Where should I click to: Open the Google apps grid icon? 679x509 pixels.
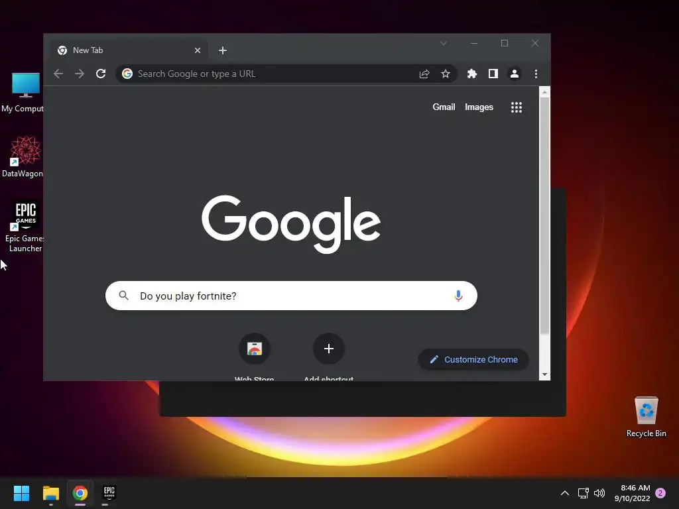coord(516,107)
